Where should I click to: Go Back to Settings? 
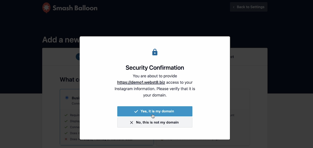[x=249, y=7]
